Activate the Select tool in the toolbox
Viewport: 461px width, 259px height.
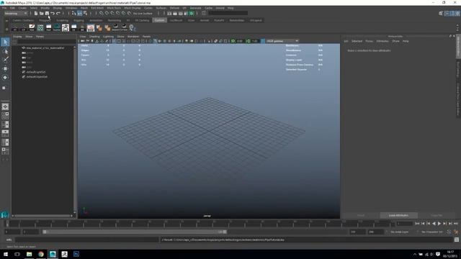pos(5,42)
